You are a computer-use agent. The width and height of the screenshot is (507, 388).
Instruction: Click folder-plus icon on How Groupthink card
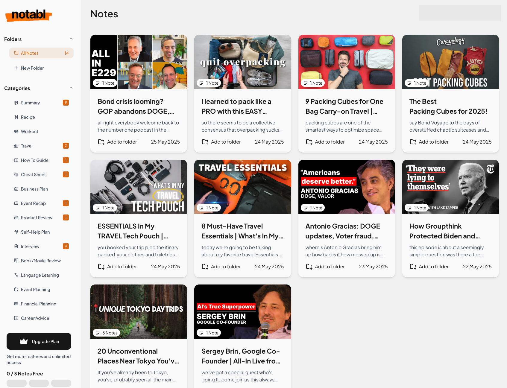[x=413, y=267]
